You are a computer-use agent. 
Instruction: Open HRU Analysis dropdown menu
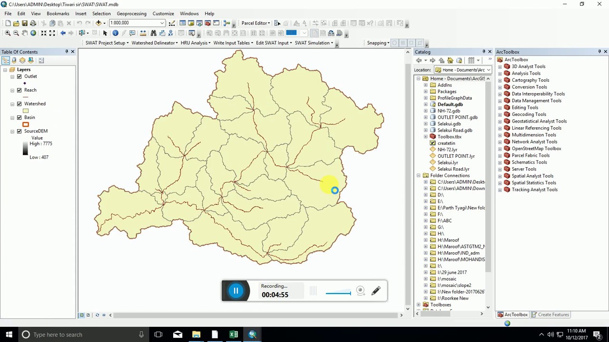196,43
